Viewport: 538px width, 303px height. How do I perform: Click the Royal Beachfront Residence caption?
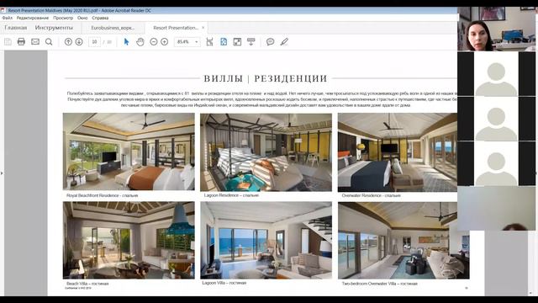coord(103,195)
